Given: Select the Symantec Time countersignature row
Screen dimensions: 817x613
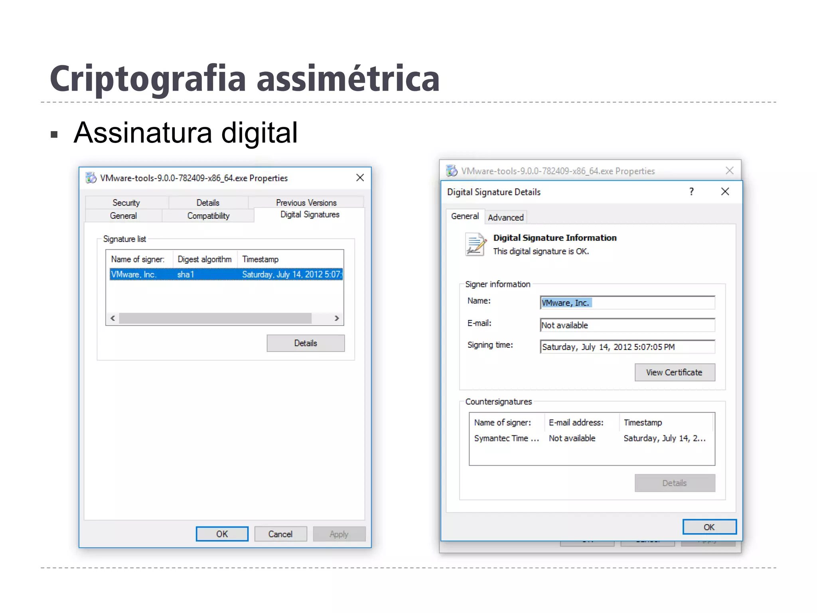Looking at the screenshot, I should click(x=592, y=438).
